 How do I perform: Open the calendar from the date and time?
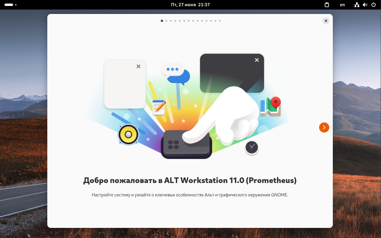coord(190,5)
